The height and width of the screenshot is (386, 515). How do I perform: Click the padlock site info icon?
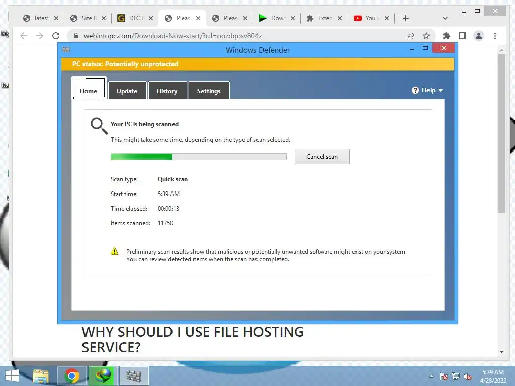[x=76, y=36]
